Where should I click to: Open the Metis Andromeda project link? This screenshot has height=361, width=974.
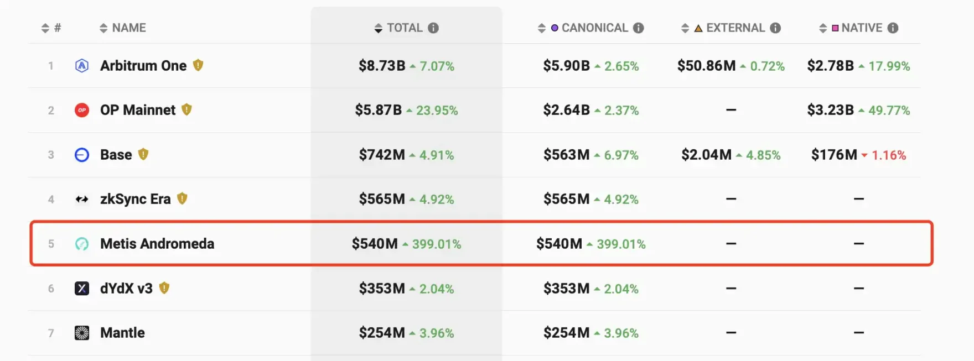(x=157, y=244)
